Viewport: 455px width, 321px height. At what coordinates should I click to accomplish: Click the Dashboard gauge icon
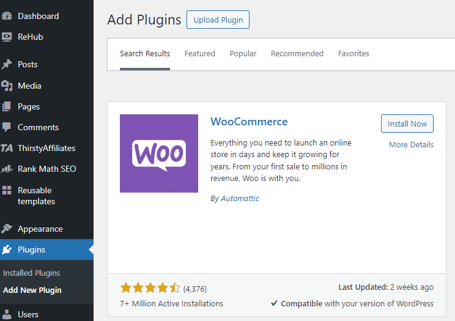tap(7, 16)
